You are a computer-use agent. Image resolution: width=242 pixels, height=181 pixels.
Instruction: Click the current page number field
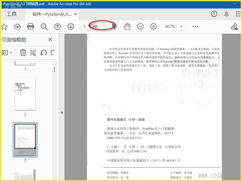(84, 27)
